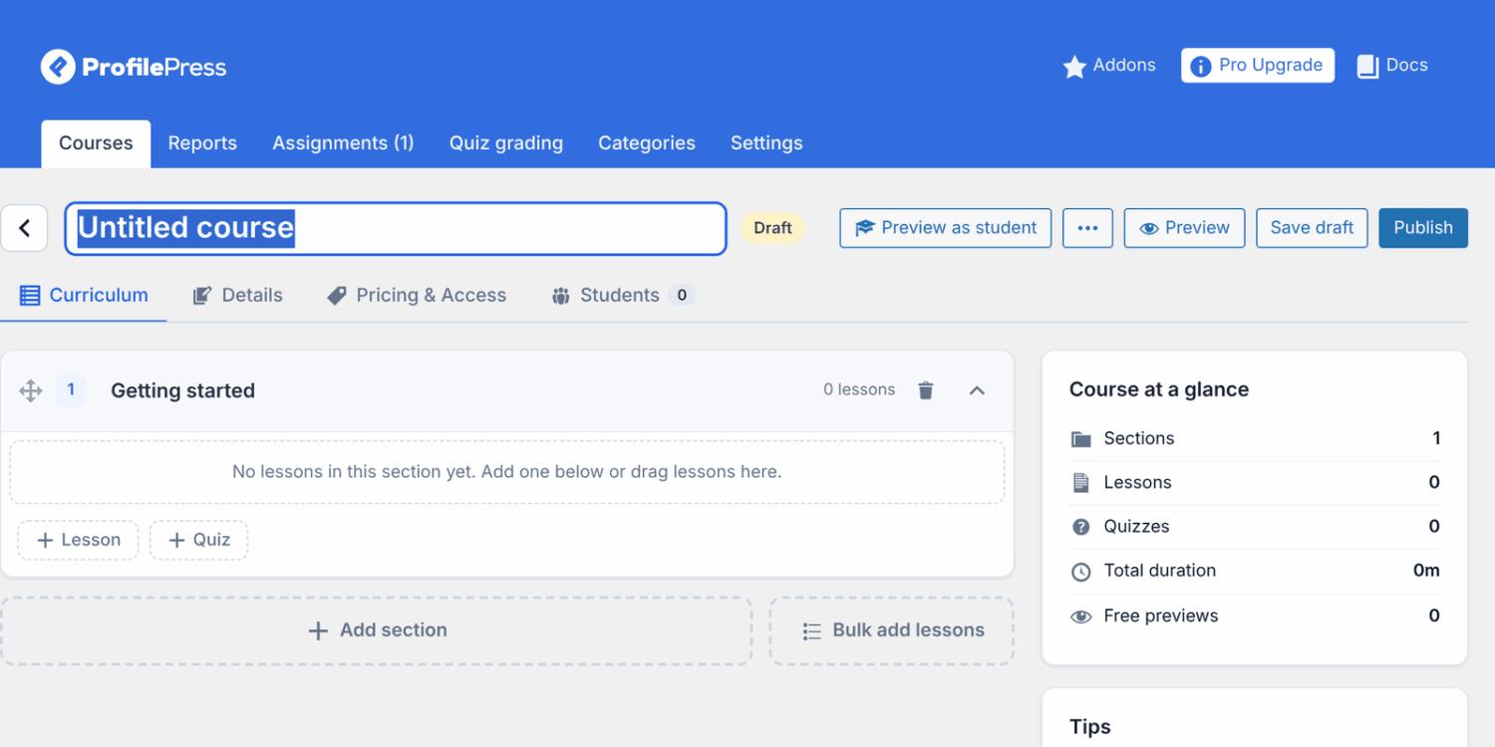Screen dimensions: 1495x747
Task: Click the Quizzes question mark icon
Action: 1080,527
